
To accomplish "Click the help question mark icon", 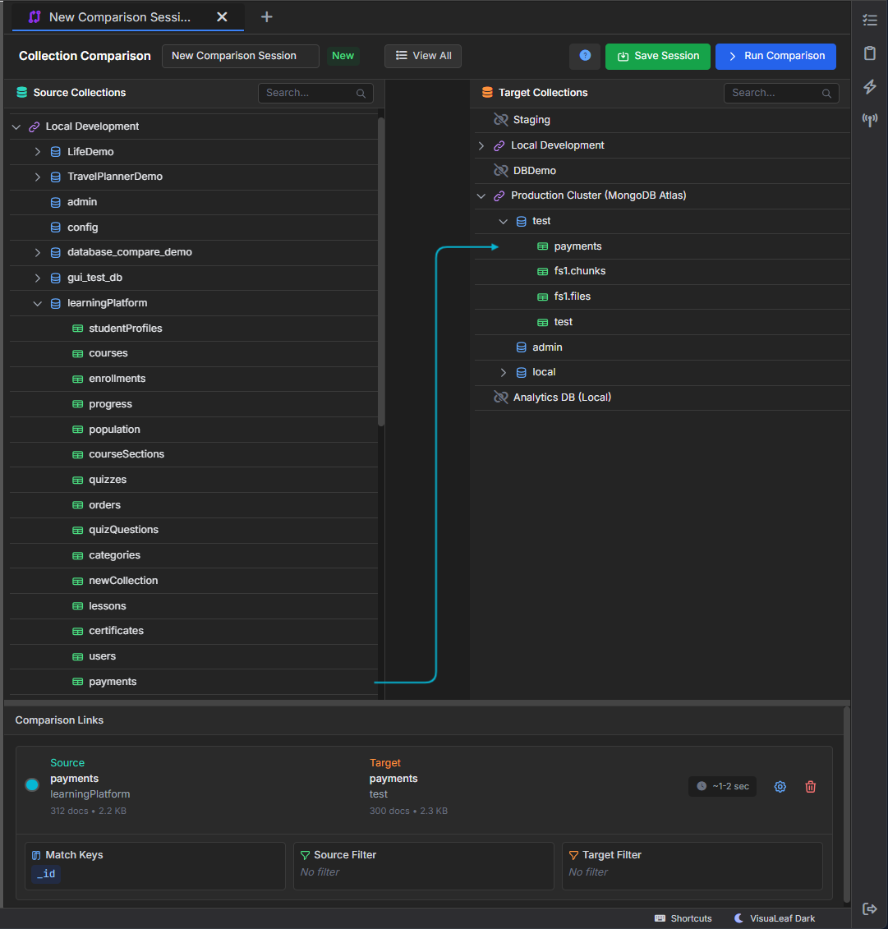I will pyautogui.click(x=585, y=56).
